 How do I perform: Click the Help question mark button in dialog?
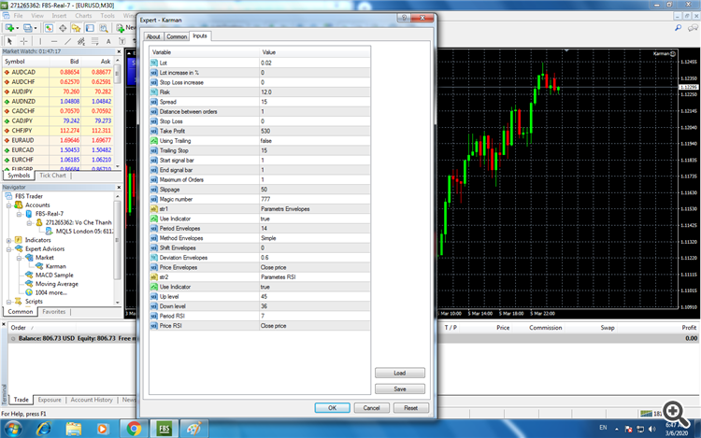point(404,18)
